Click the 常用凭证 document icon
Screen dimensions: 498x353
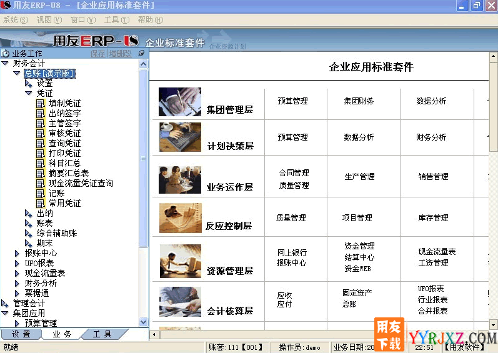pos(41,204)
